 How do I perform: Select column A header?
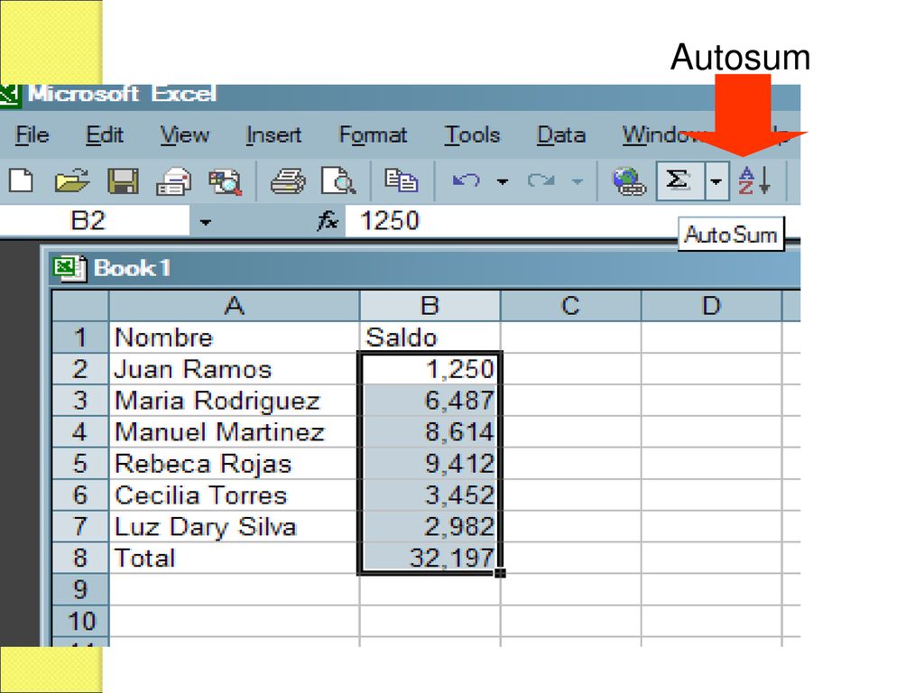(x=235, y=306)
